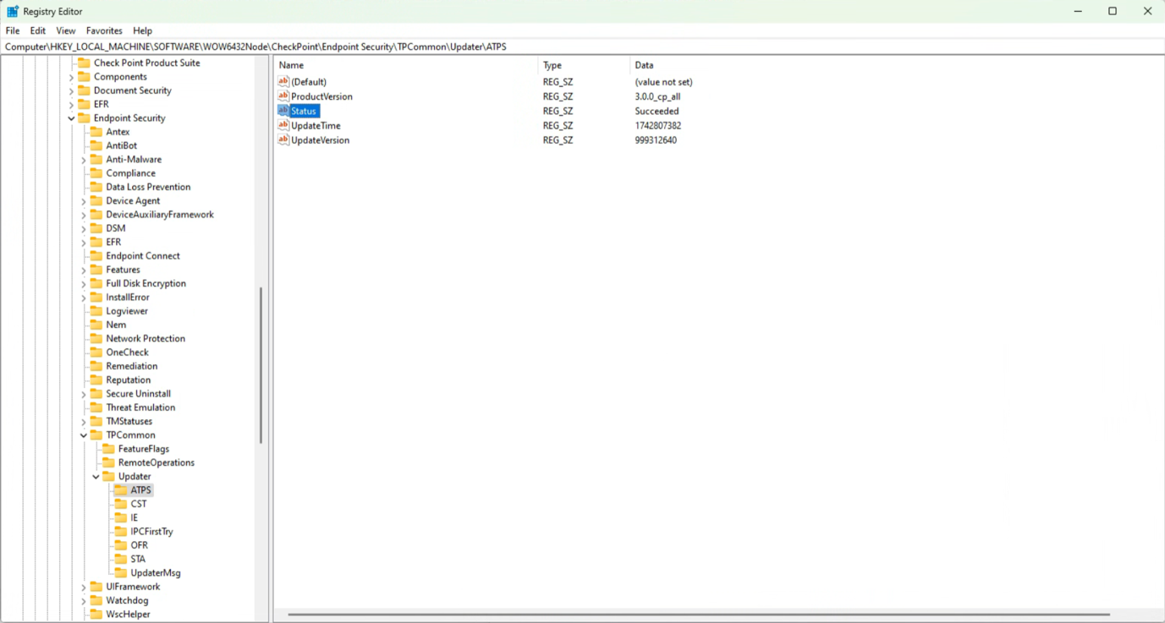
Task: Expand the UIFramework key
Action: [x=84, y=587]
